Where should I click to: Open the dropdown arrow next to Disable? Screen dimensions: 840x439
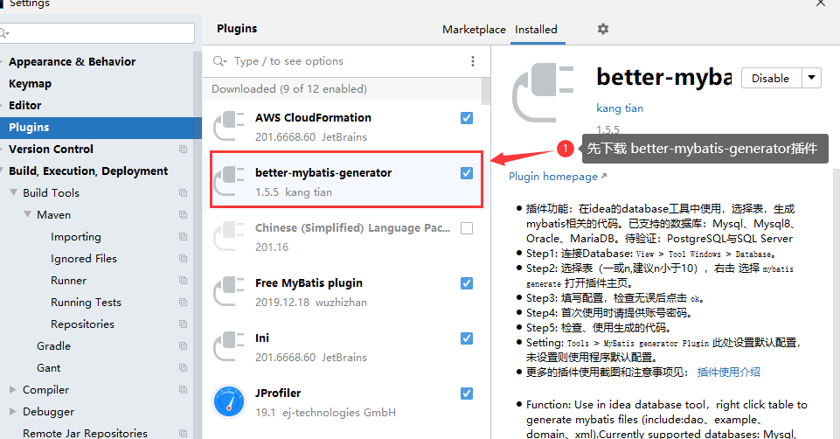pos(812,78)
